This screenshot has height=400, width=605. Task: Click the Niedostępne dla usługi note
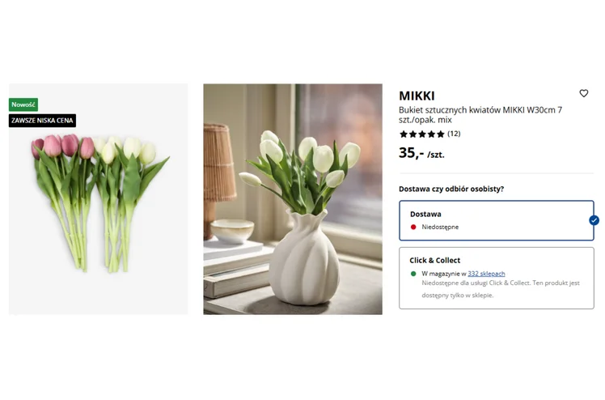pyautogui.click(x=501, y=289)
